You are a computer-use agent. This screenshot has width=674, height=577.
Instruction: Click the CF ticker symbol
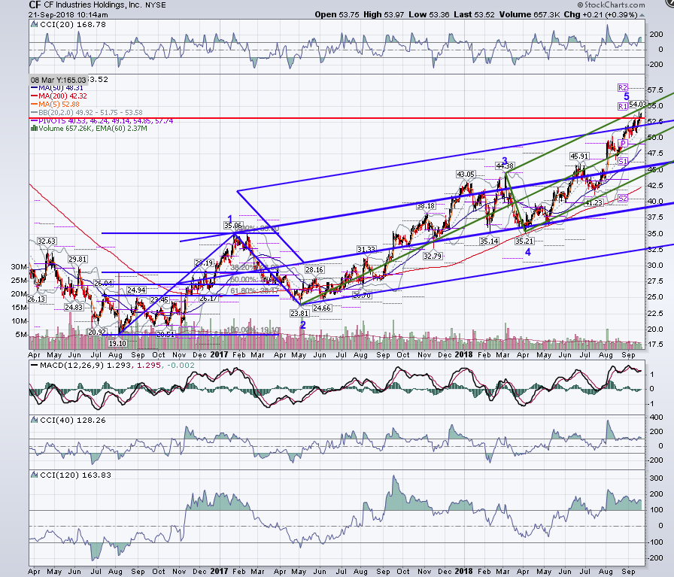click(x=35, y=5)
